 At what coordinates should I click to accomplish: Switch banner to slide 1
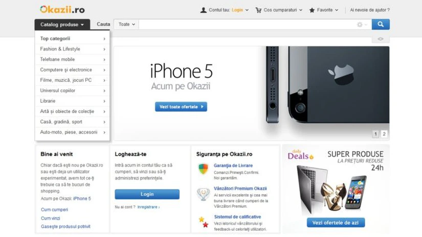376,134
